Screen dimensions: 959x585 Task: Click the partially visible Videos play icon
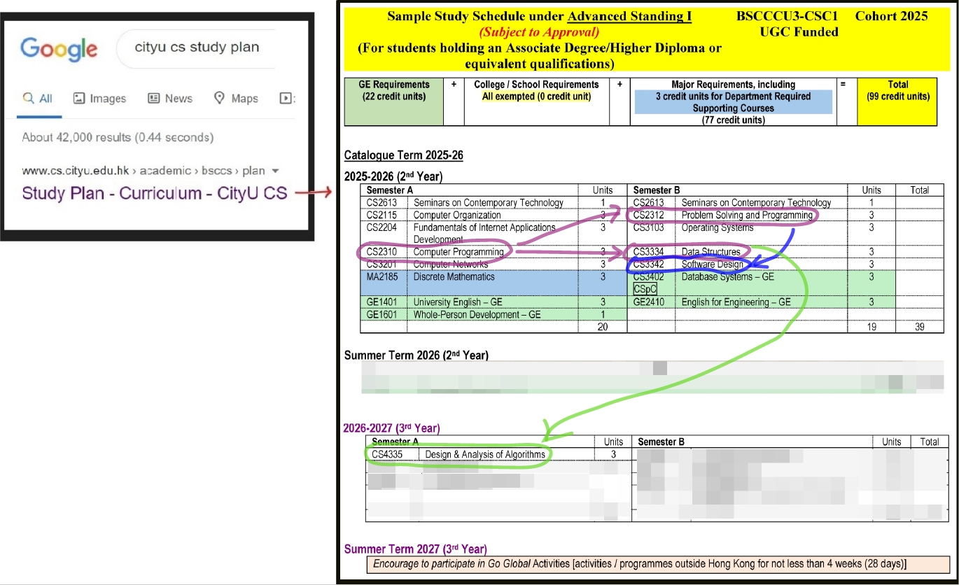(x=286, y=99)
